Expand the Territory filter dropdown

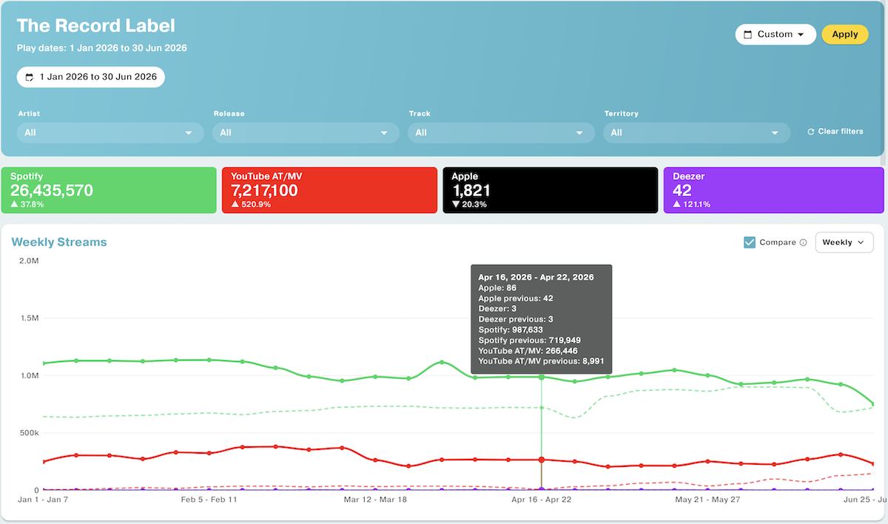[x=696, y=132]
